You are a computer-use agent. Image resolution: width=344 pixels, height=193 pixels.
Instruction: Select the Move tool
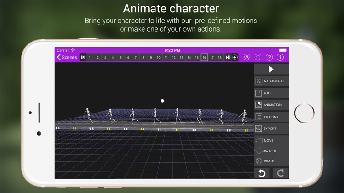271,140
